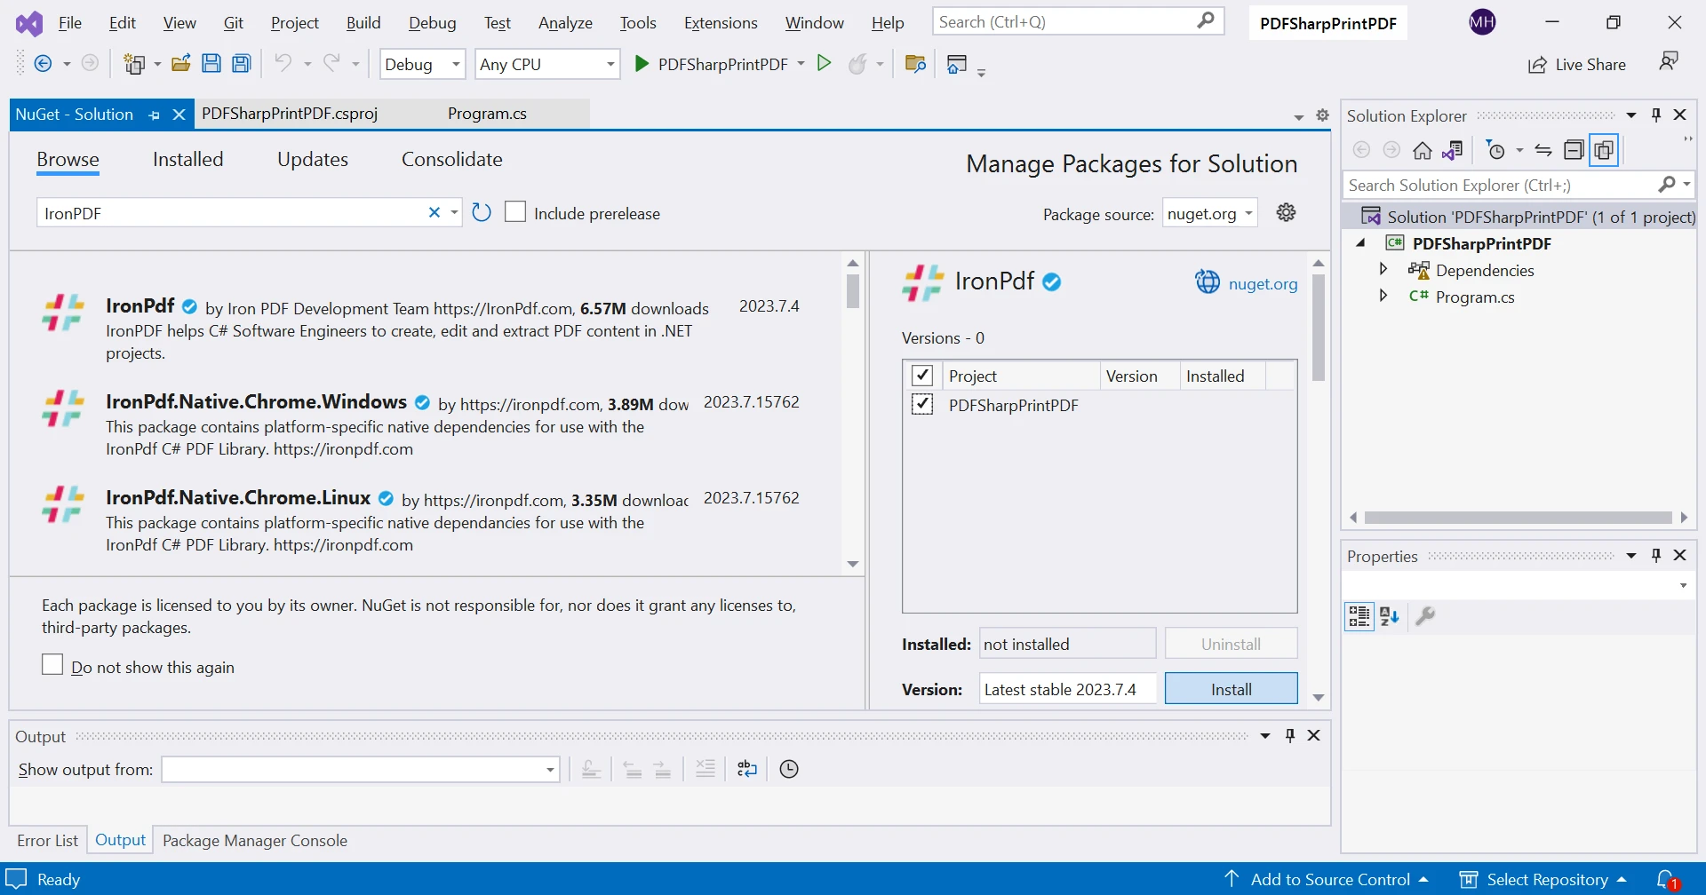Check the Do not show this again box
Screen dimensions: 1706x895
pos(52,665)
